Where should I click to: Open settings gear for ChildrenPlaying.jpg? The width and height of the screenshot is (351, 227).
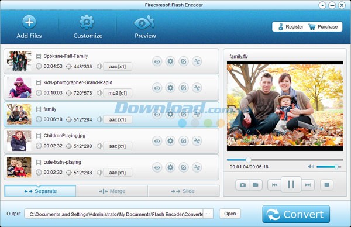pos(170,141)
